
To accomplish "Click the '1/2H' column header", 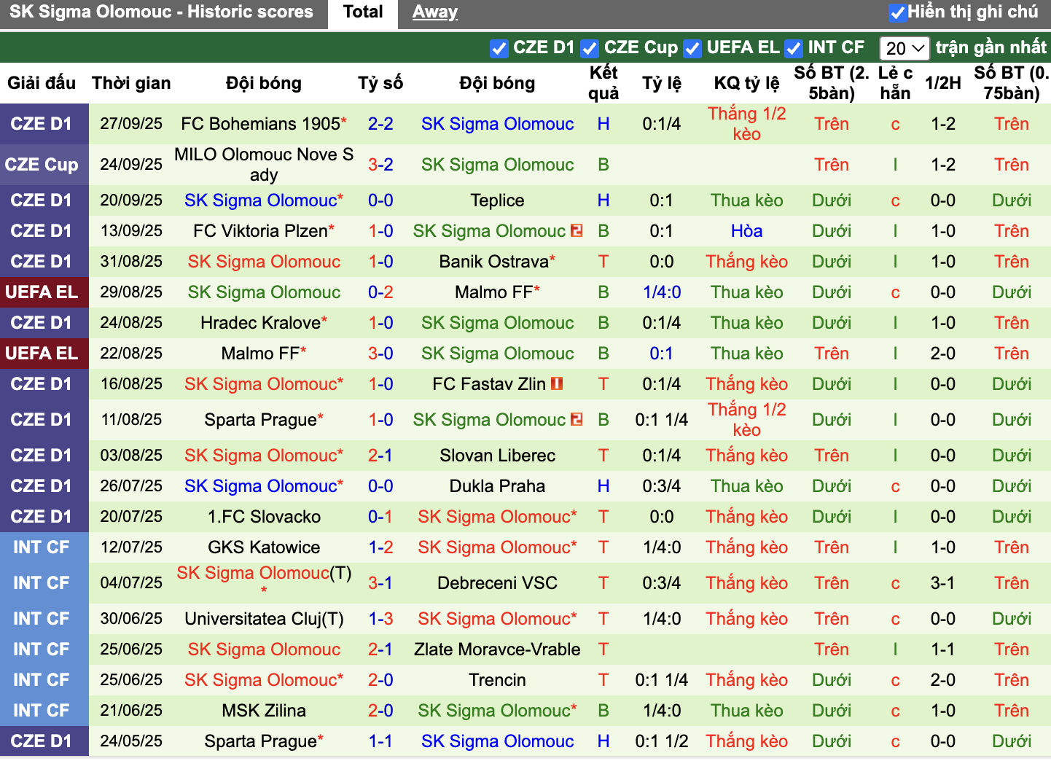I will pos(943,83).
